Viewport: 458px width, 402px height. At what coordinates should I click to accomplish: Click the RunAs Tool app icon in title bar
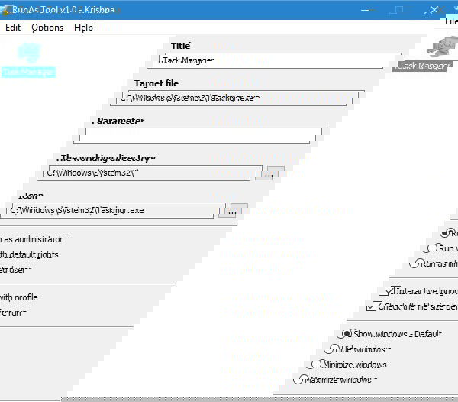click(x=5, y=10)
